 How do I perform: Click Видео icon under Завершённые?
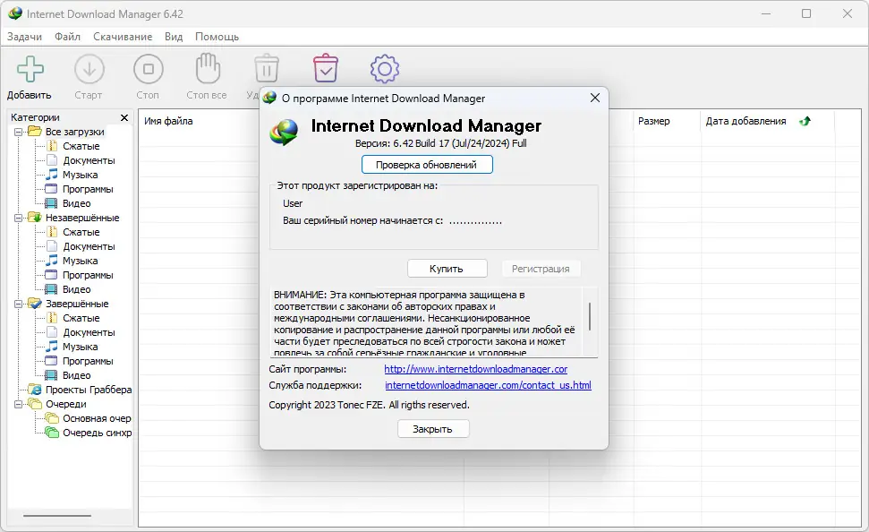point(51,375)
